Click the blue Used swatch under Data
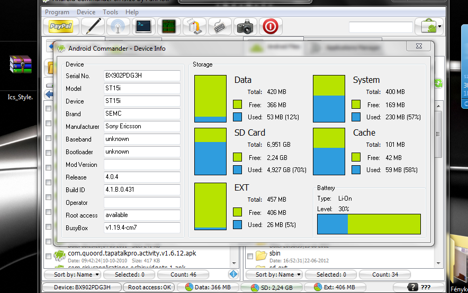The width and height of the screenshot is (468, 293). tap(237, 117)
